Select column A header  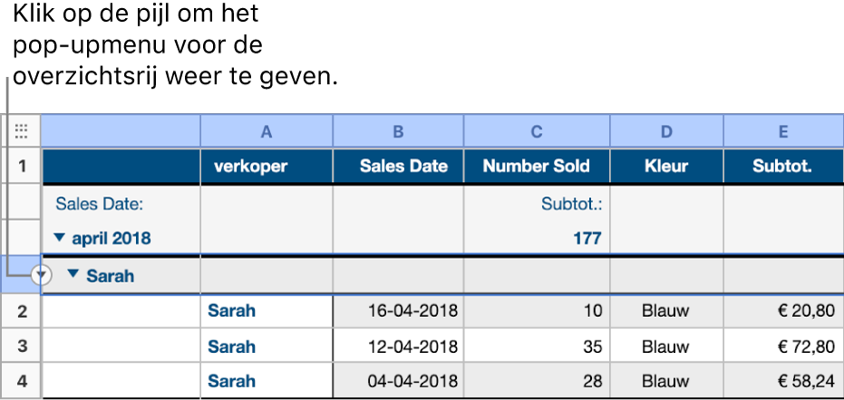[267, 131]
